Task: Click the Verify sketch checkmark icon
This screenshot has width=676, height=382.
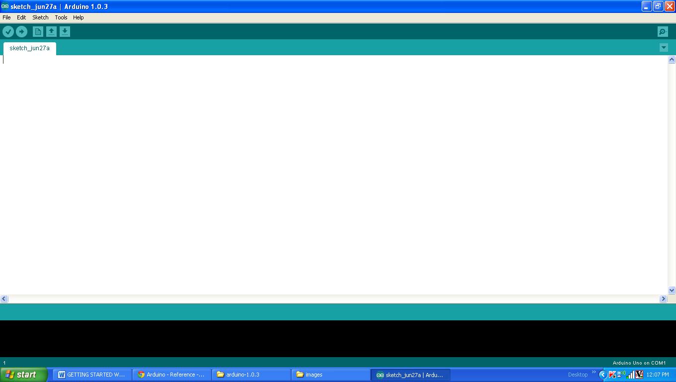Action: [x=8, y=32]
